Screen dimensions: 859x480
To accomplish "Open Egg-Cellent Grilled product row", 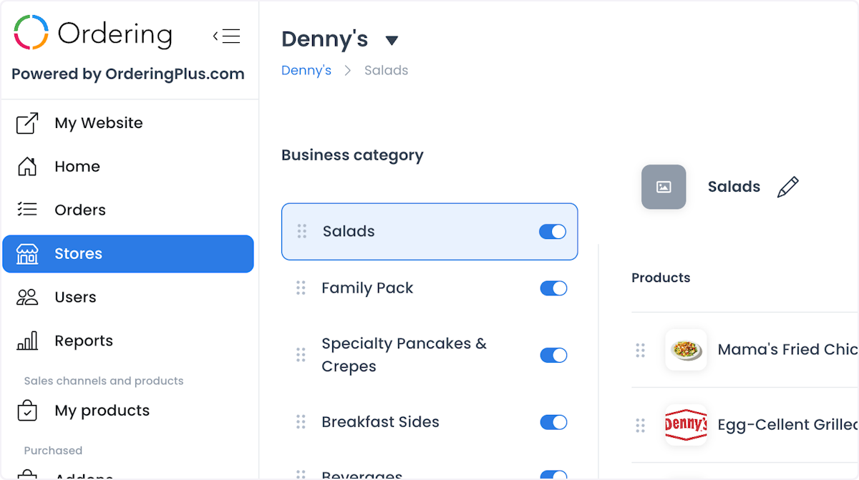I will pyautogui.click(x=745, y=425).
